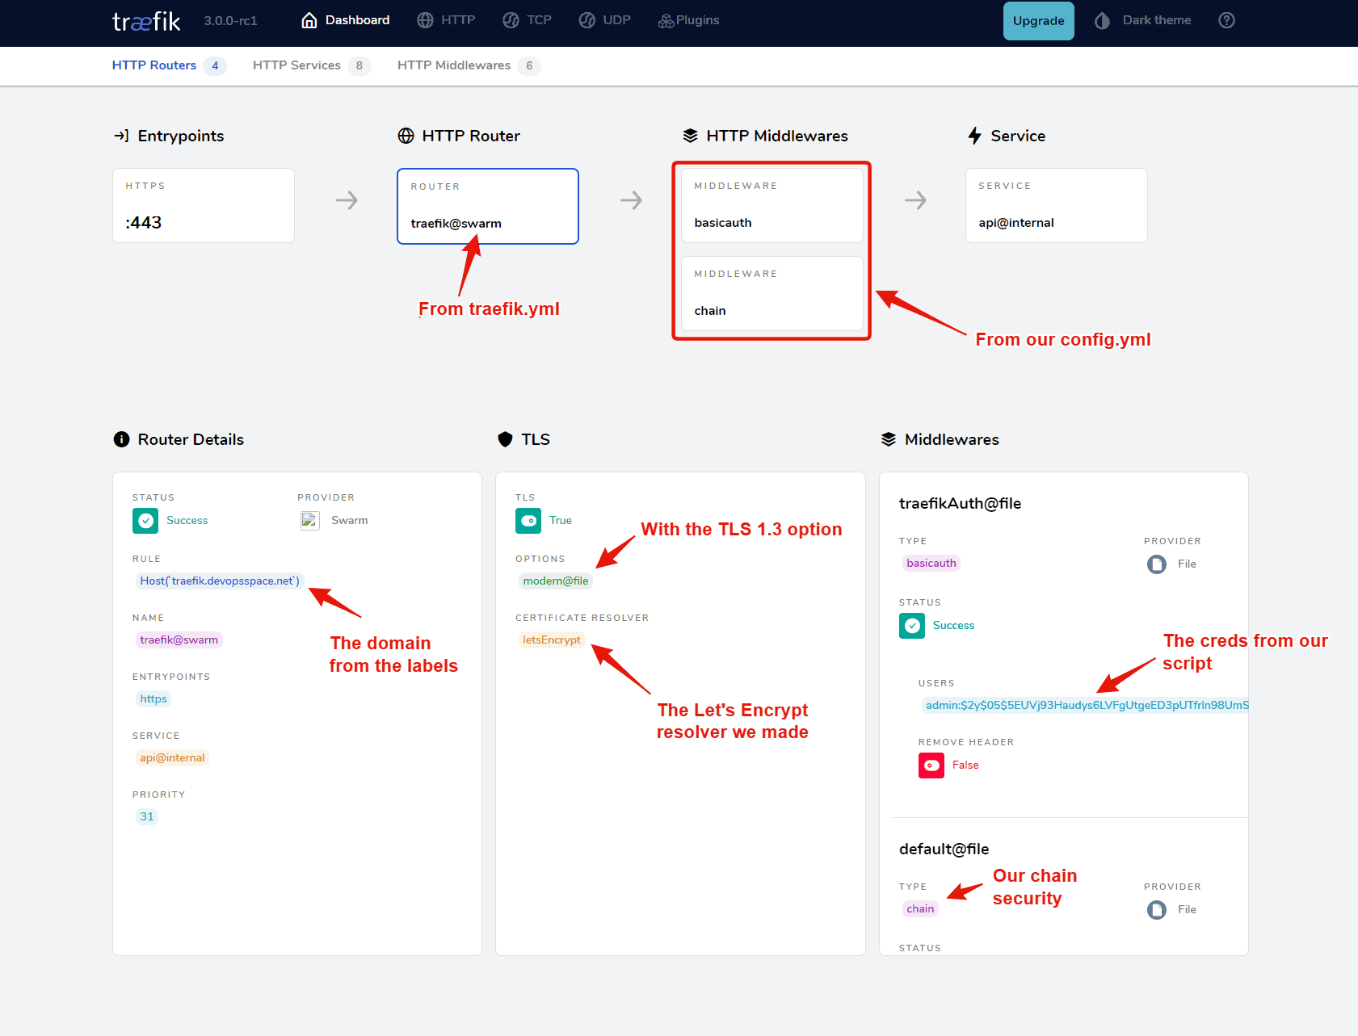The image size is (1358, 1036).
Task: Open the api@internal service card
Action: (x=1057, y=205)
